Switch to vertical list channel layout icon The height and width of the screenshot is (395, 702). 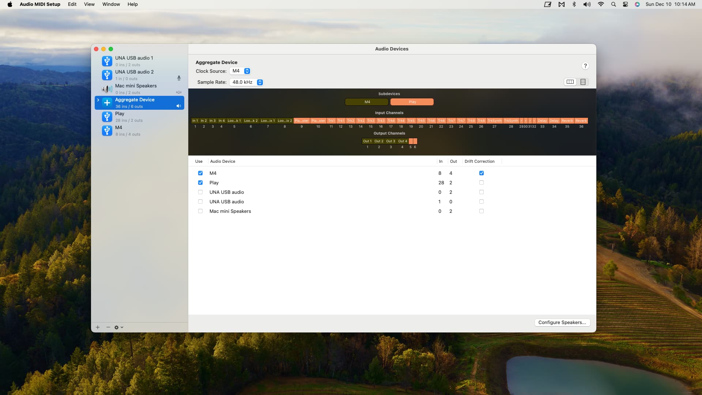tap(583, 82)
